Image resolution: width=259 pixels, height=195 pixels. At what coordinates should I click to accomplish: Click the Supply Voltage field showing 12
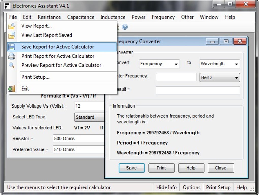click(89, 106)
